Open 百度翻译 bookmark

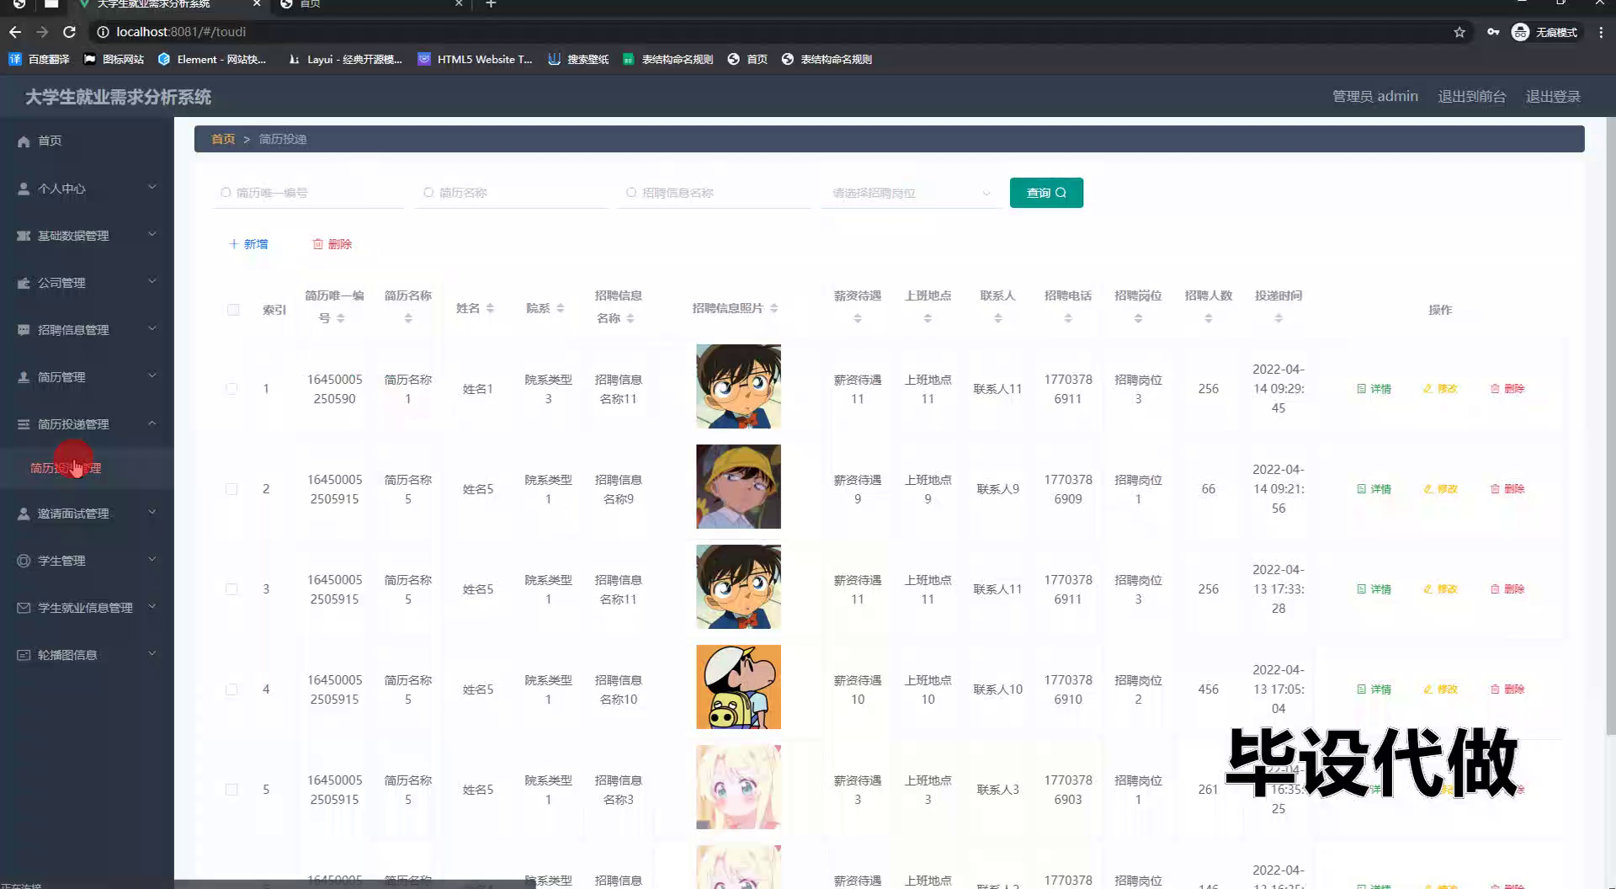39,59
